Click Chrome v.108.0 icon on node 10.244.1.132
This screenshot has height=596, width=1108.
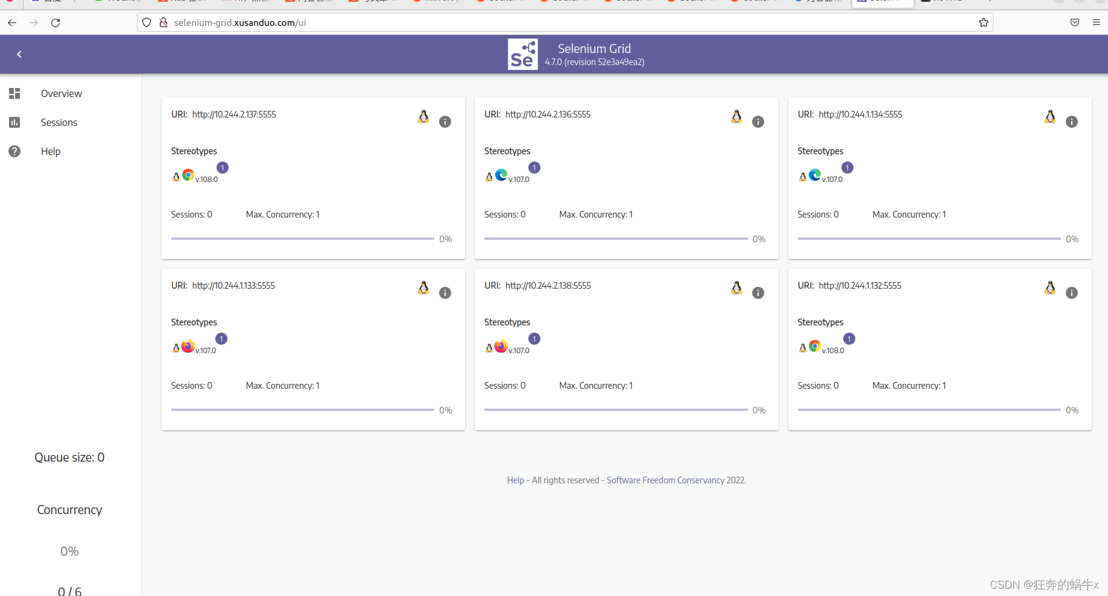[815, 346]
